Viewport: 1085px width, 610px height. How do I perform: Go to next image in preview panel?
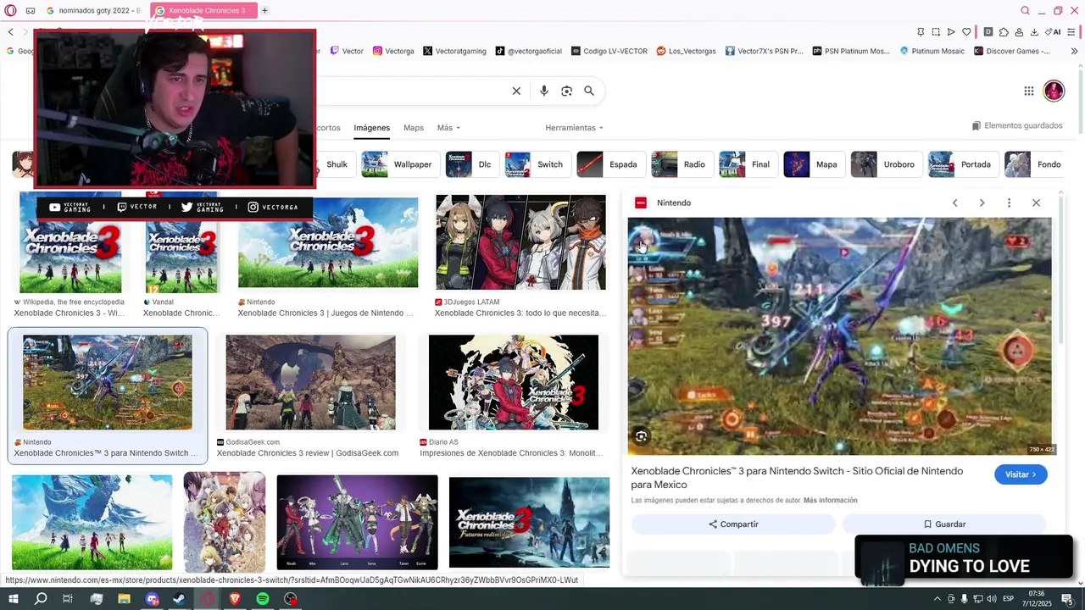[982, 202]
